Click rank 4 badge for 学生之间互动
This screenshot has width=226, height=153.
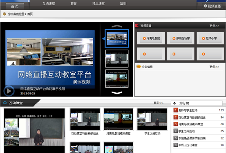[176, 131]
